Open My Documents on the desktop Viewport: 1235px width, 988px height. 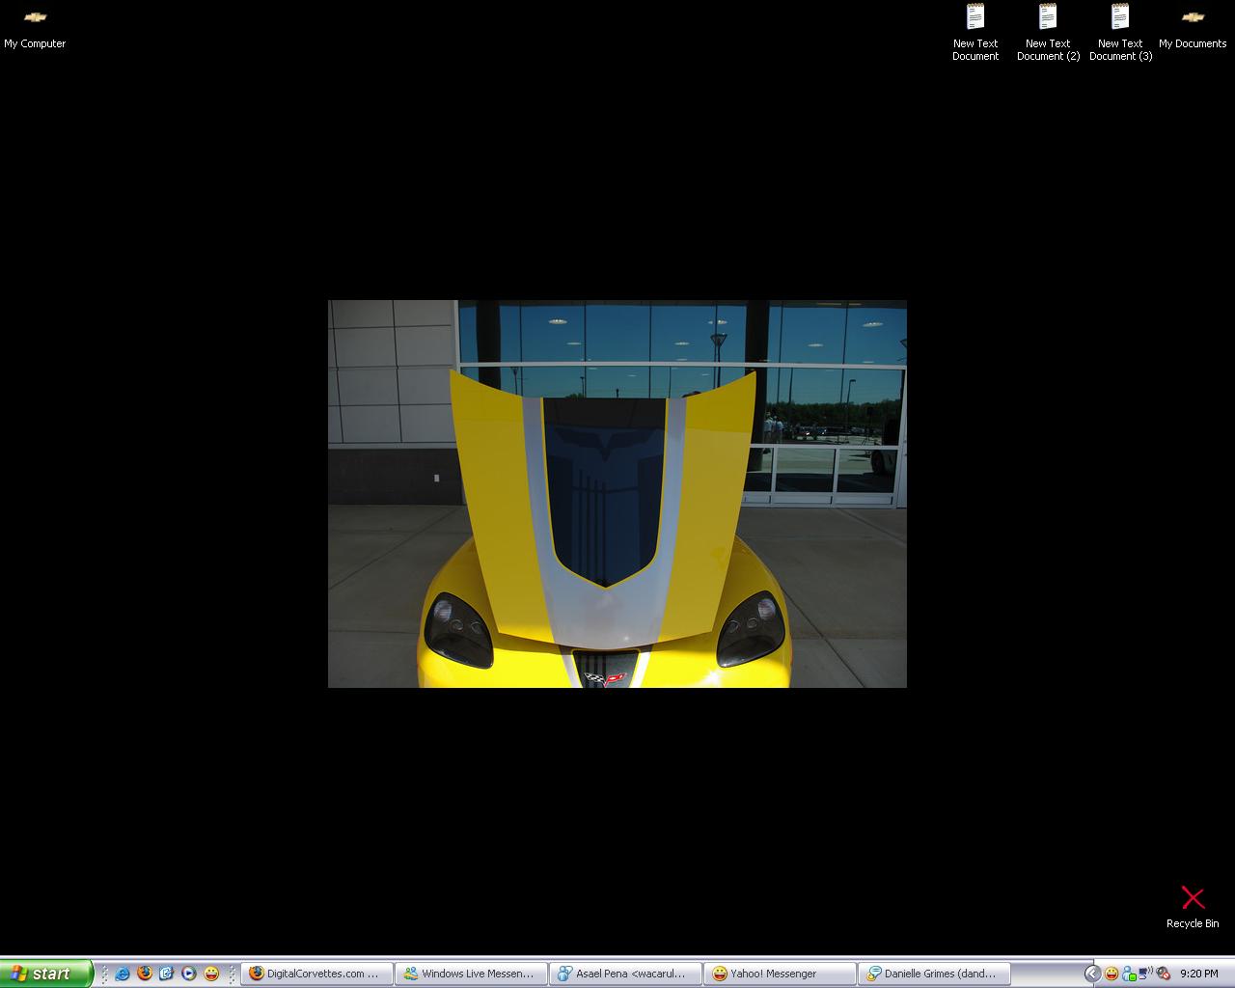[1193, 24]
